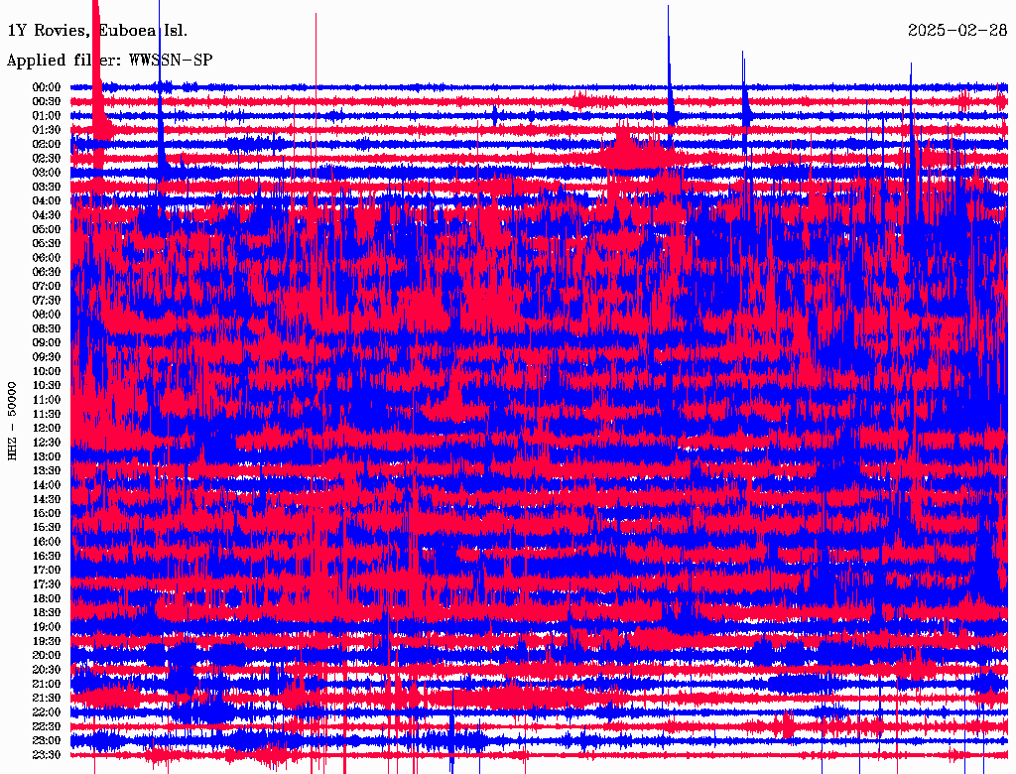Select the 17:00 time label

47,571
